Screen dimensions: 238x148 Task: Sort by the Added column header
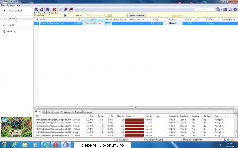(x=209, y=20)
